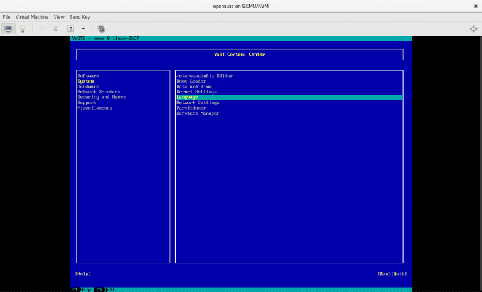Select Boot Loader module
This screenshot has width=482, height=292.
tap(191, 81)
